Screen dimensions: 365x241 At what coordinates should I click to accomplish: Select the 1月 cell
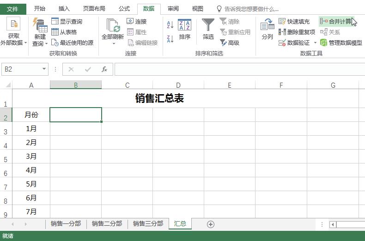[31, 129]
